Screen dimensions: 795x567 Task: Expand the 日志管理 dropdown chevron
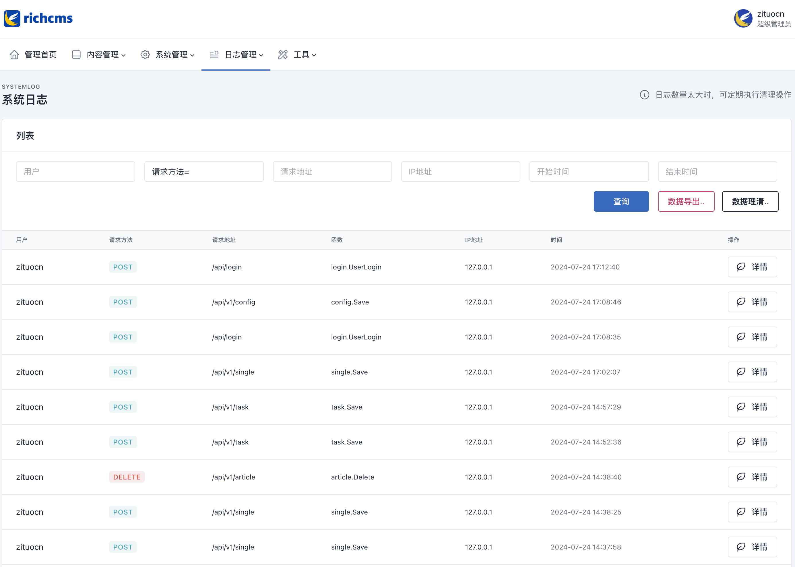click(x=261, y=55)
